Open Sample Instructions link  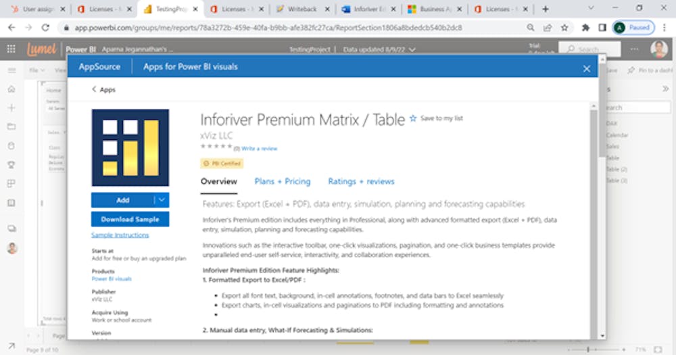point(120,235)
